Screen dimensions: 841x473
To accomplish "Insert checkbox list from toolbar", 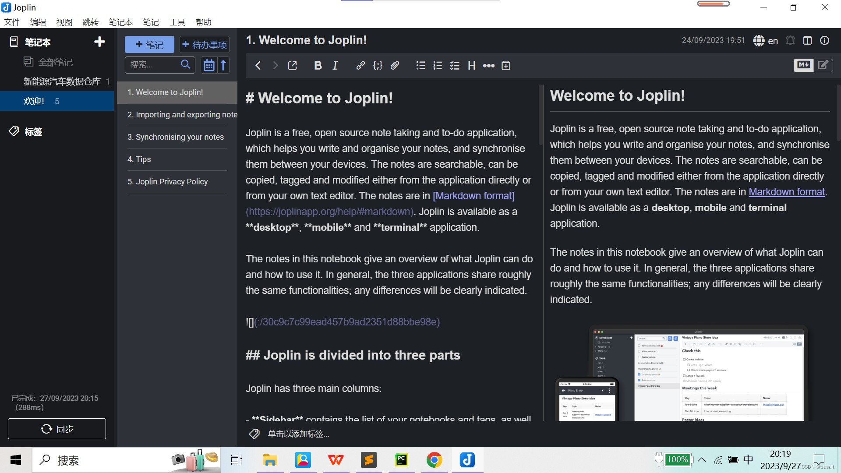I will pos(455,66).
